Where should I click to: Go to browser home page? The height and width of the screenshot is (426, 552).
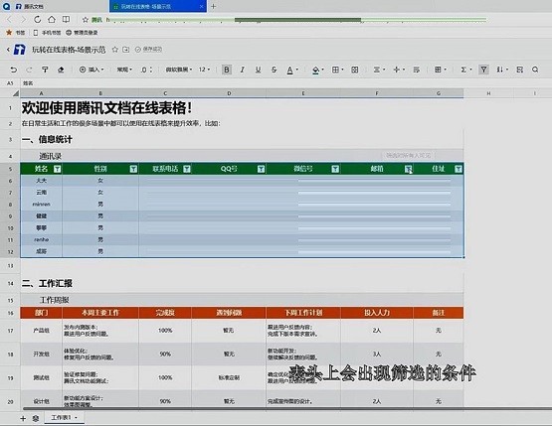tap(52, 19)
